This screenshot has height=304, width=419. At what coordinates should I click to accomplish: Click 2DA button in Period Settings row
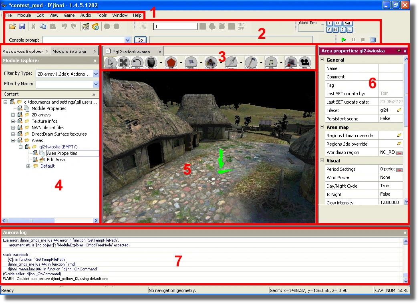click(x=399, y=170)
